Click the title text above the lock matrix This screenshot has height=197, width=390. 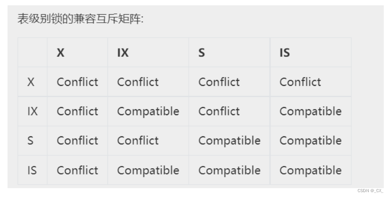pos(80,19)
